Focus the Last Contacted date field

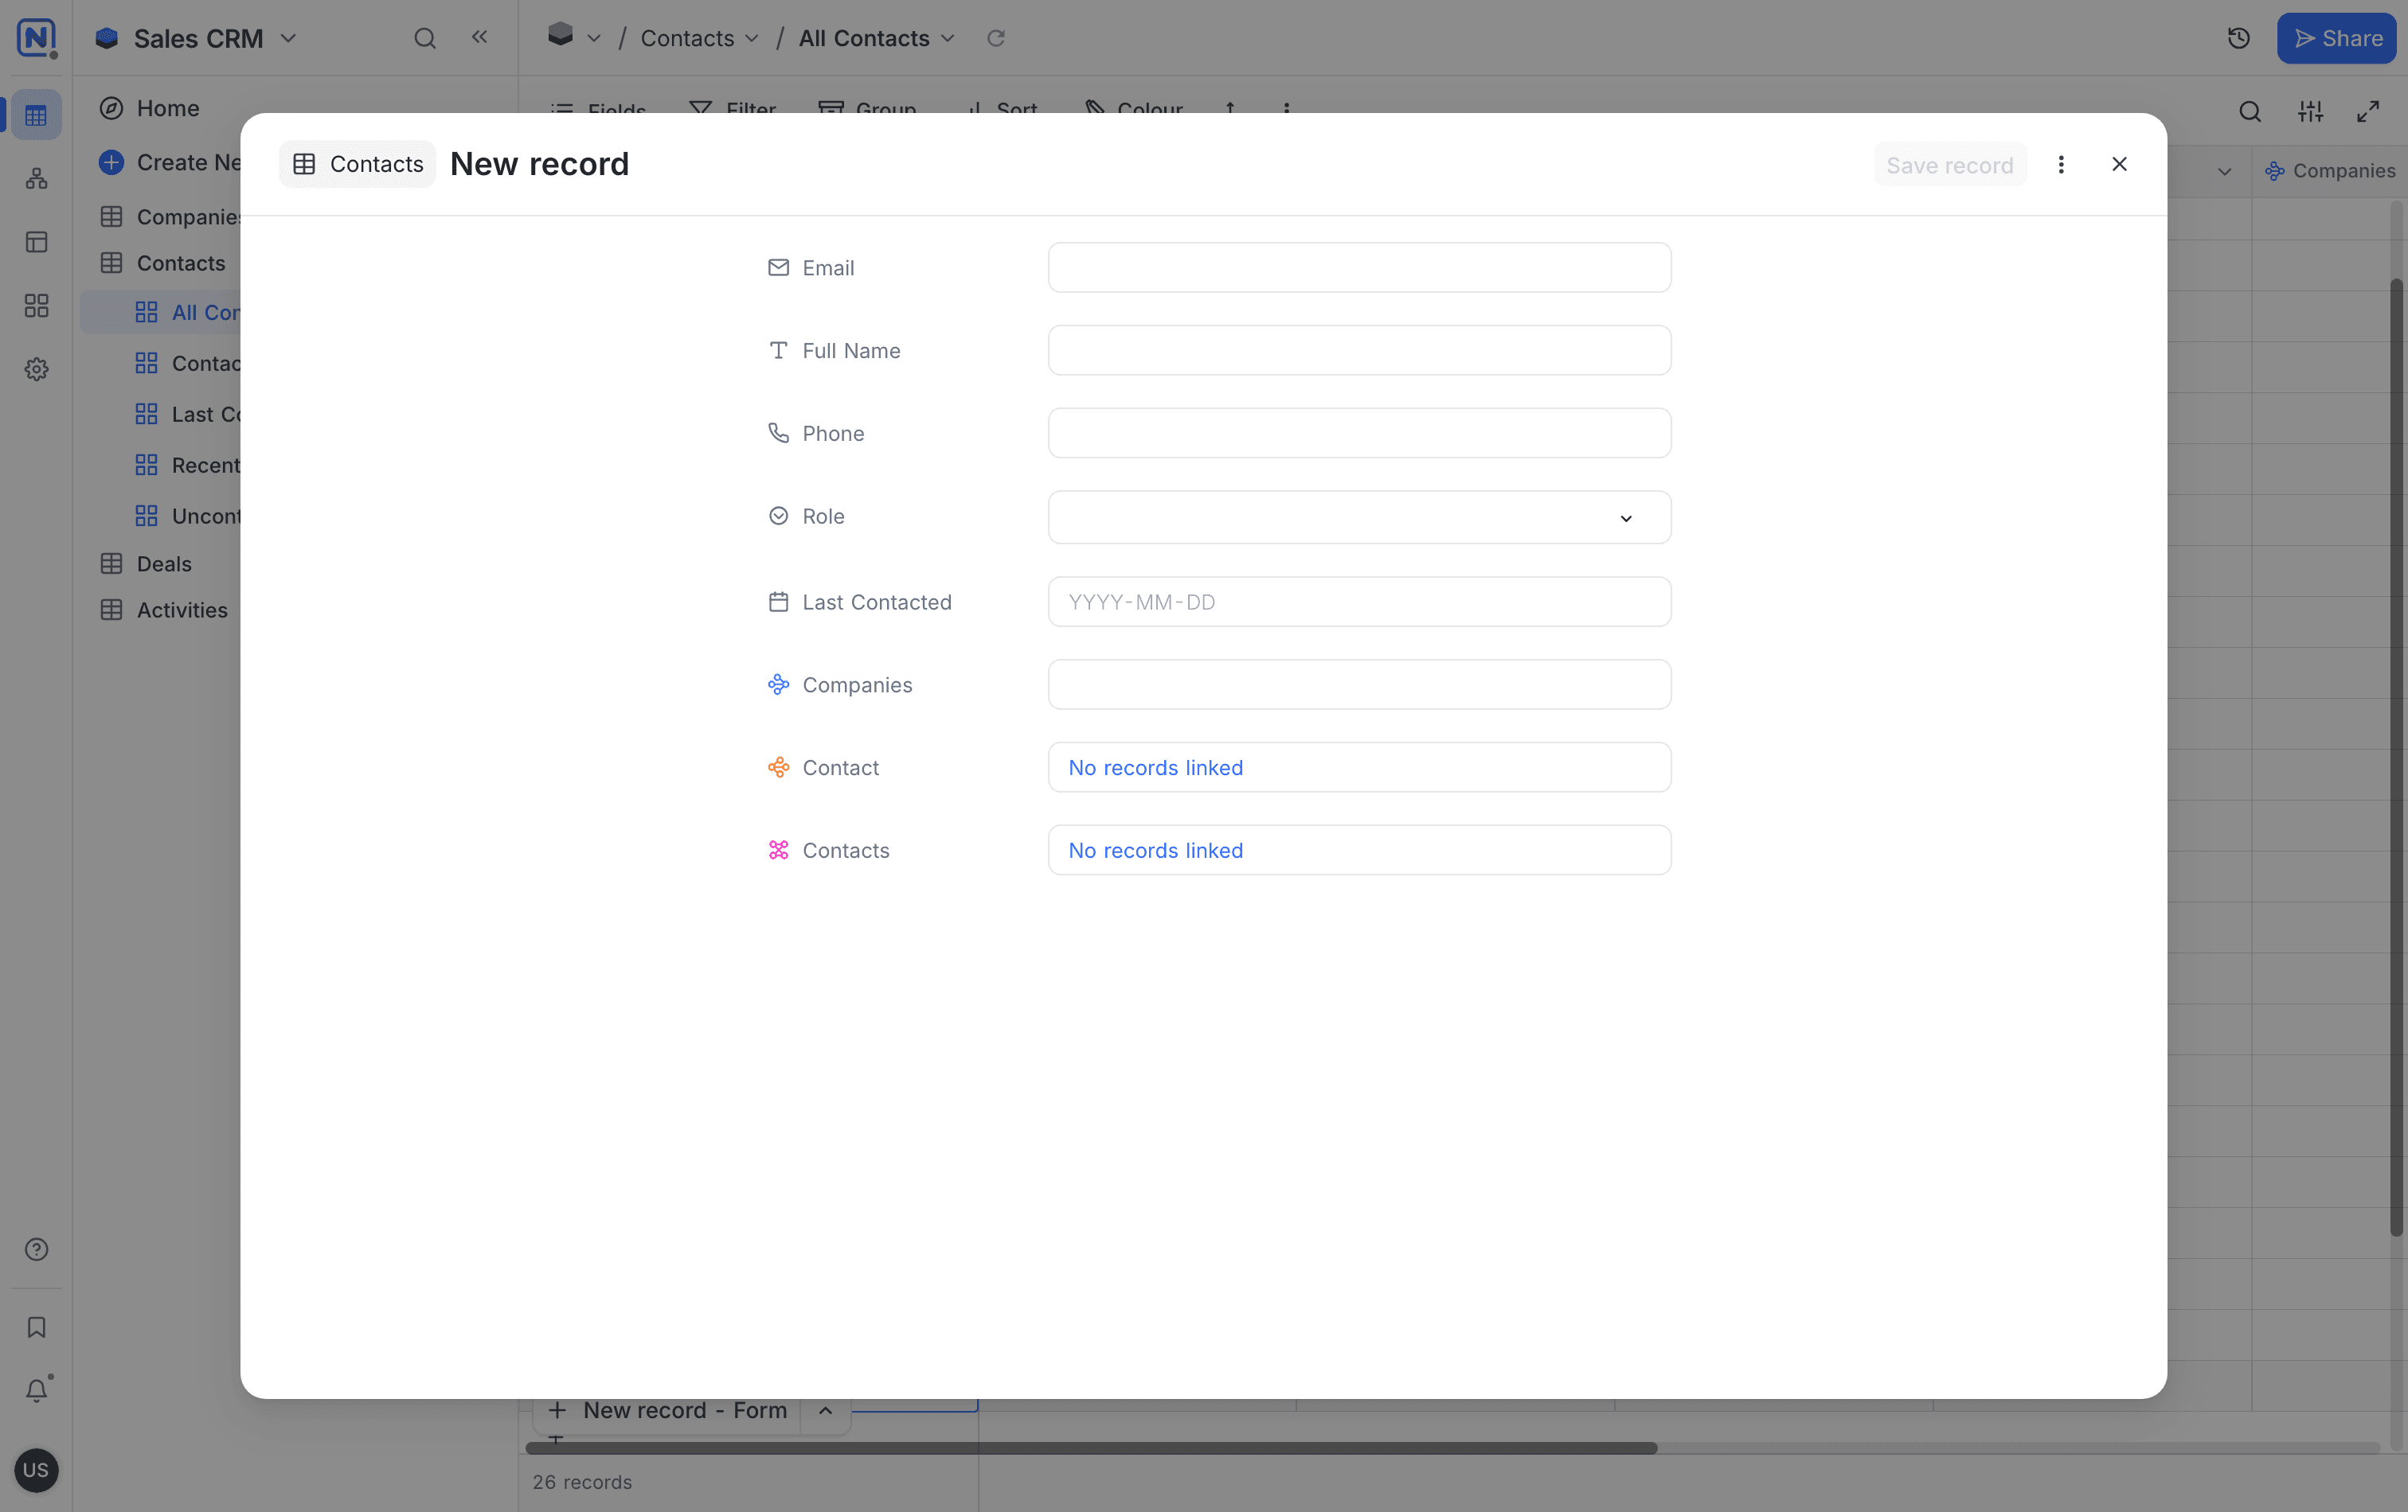(1359, 602)
